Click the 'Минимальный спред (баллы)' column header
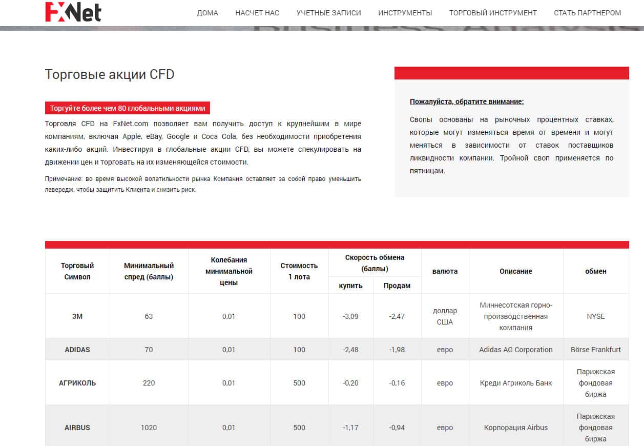Screen dimensions: 644x446 click(x=149, y=271)
